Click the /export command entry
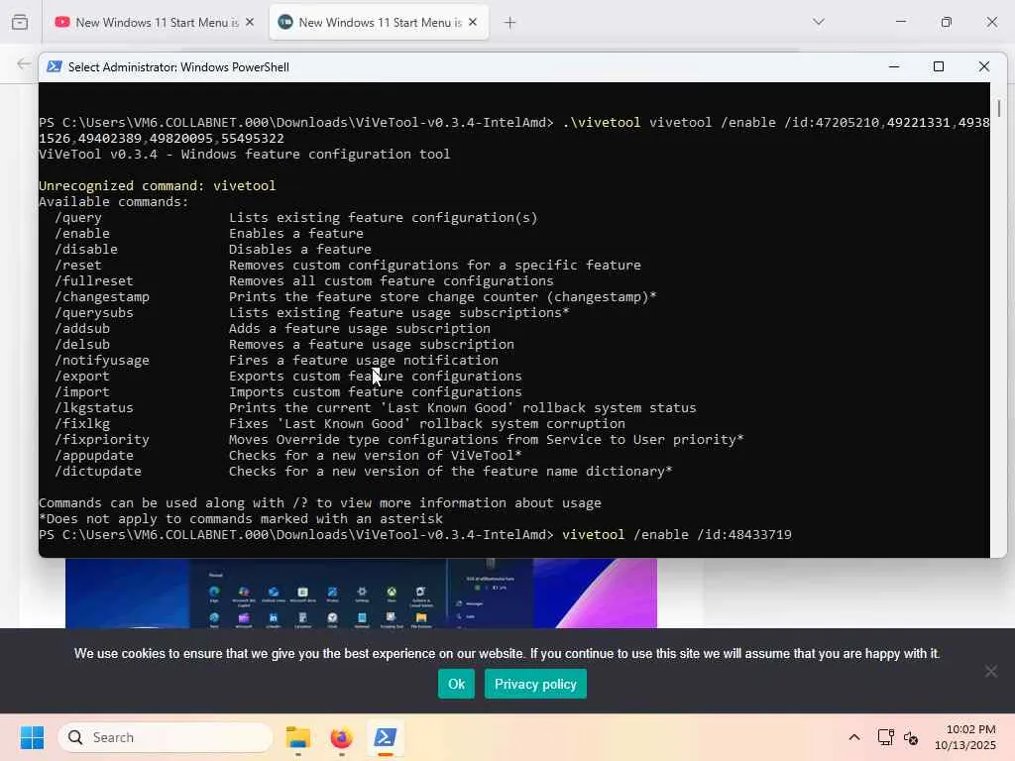 [288, 376]
